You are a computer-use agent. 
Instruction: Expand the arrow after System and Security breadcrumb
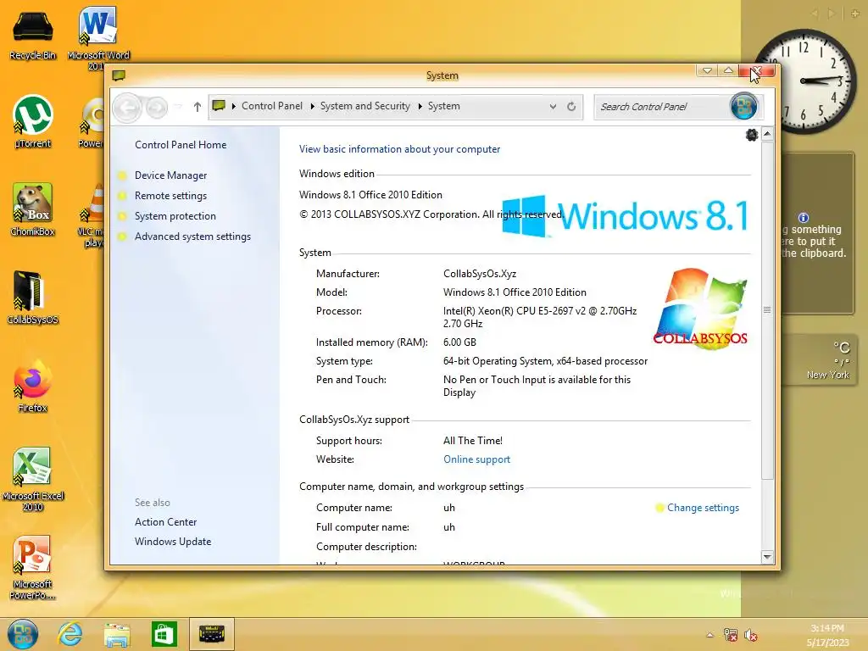[420, 106]
